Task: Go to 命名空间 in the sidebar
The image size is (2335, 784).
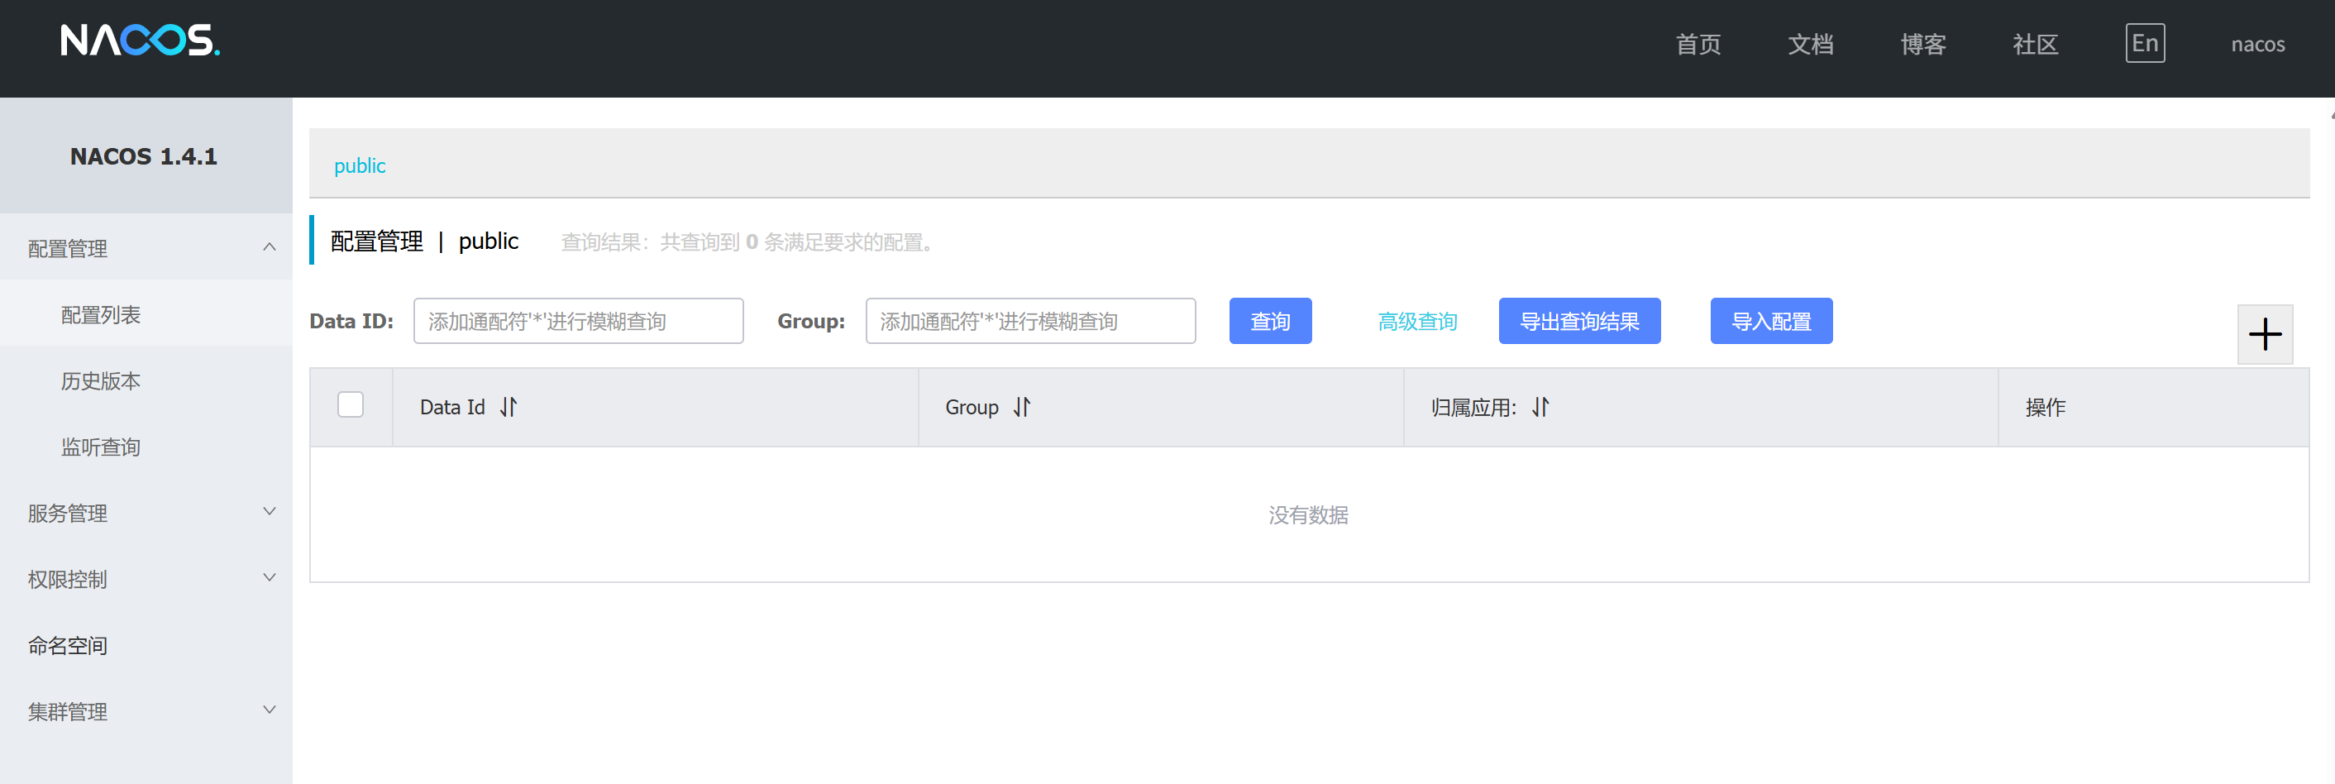Action: tap(146, 644)
